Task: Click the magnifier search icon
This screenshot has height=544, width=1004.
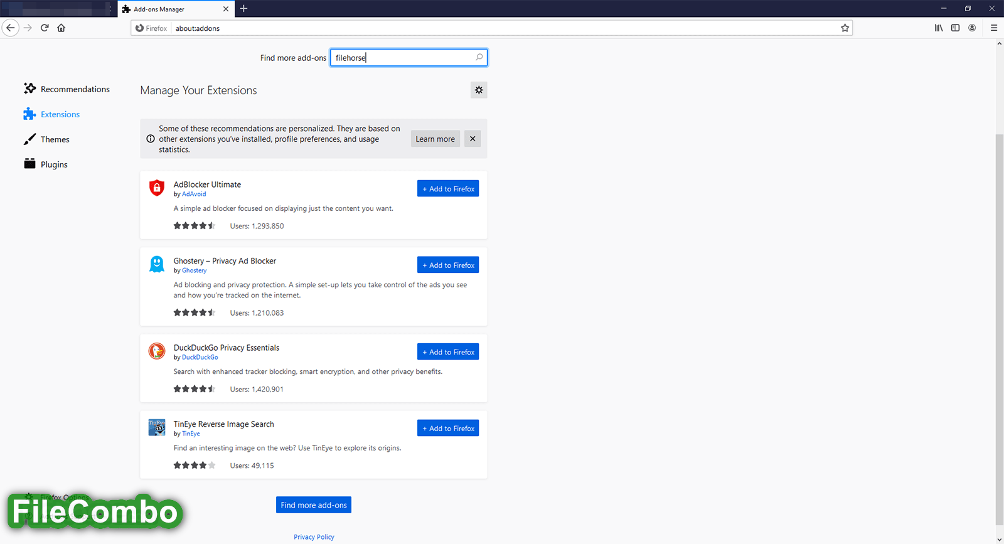Action: tap(479, 57)
